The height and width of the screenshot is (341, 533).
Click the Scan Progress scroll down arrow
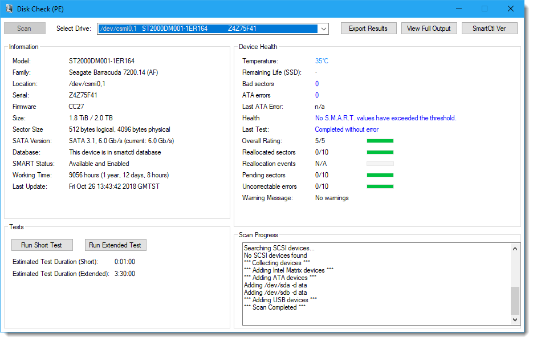tap(515, 320)
